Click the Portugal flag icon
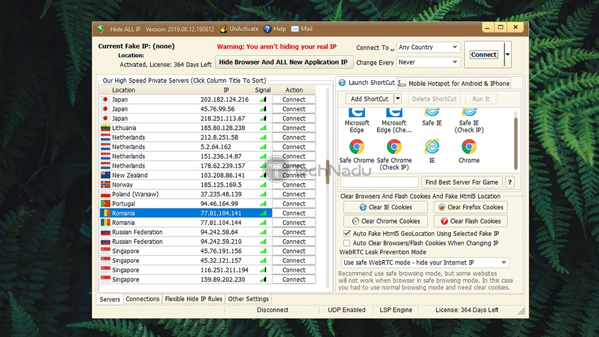The image size is (599, 337). pyautogui.click(x=105, y=204)
